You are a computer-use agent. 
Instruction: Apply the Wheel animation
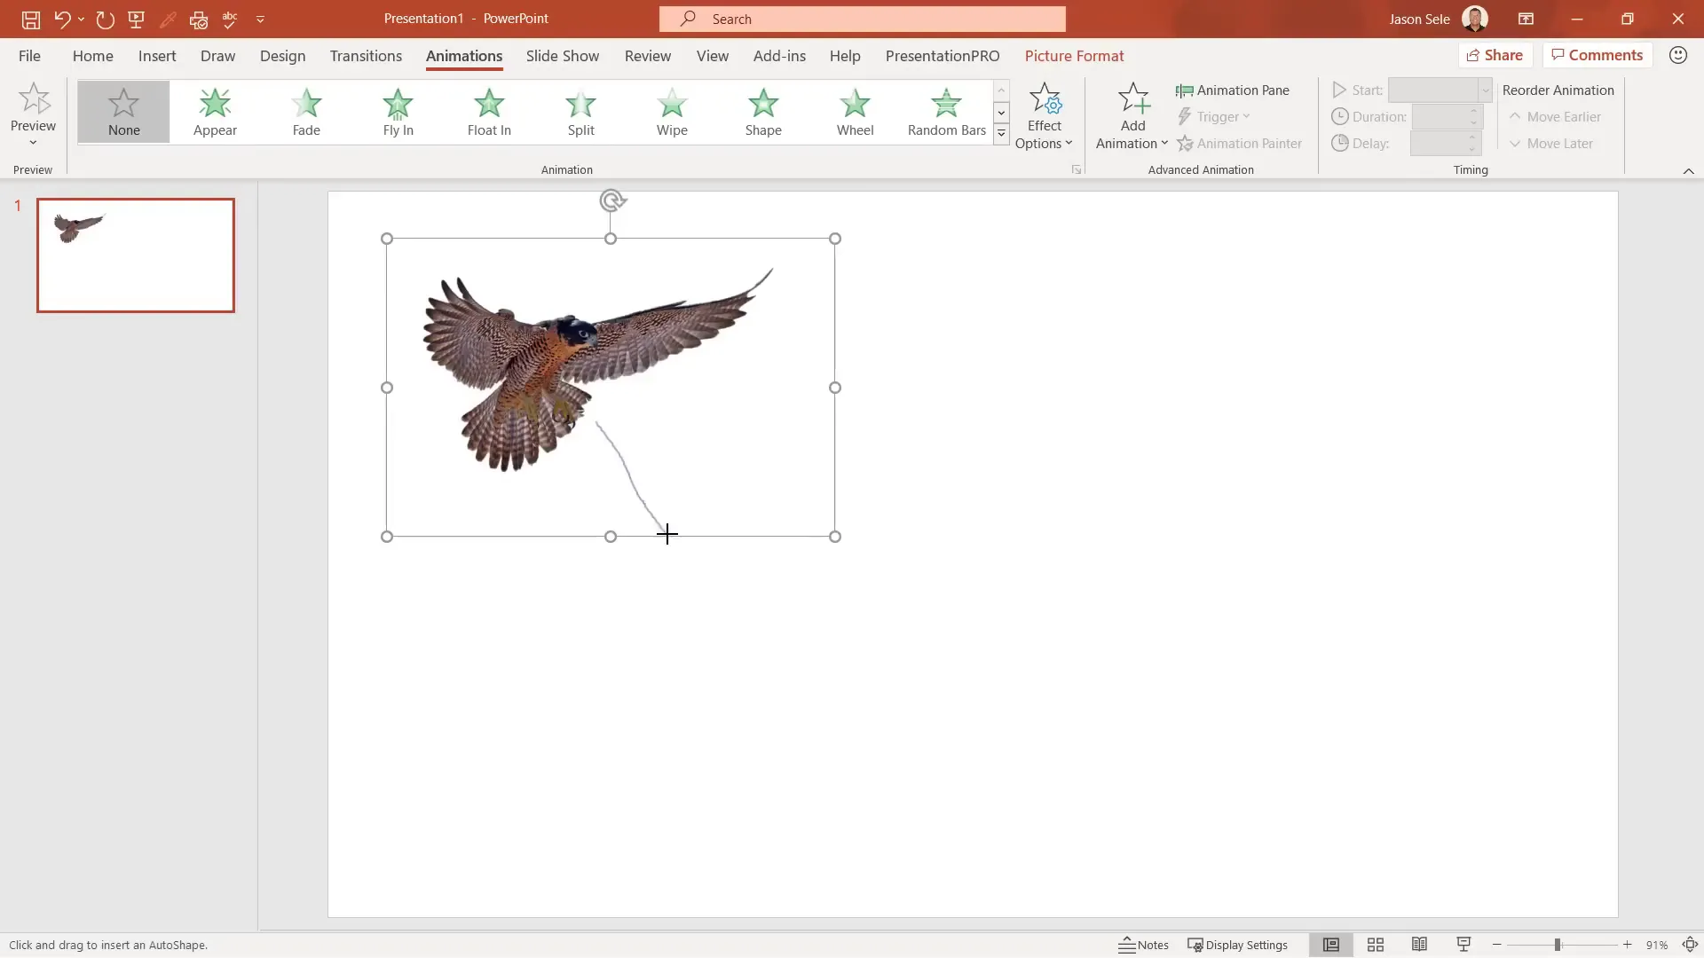click(855, 112)
